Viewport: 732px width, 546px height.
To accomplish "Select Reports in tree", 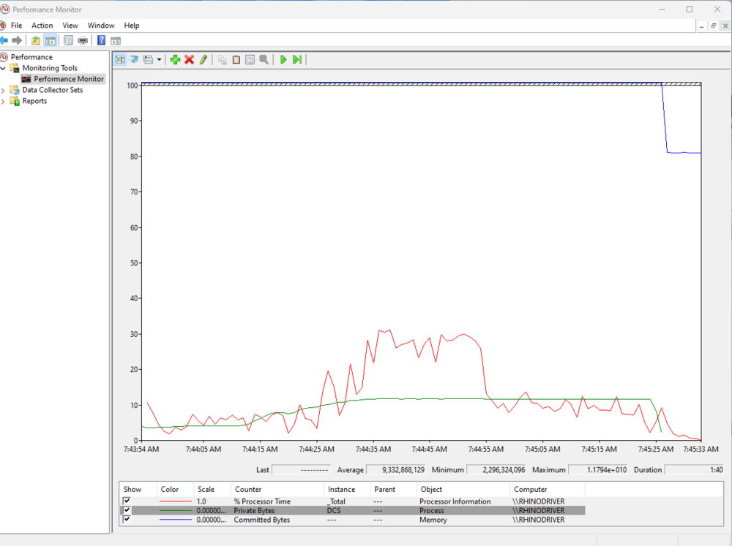I will (x=34, y=101).
